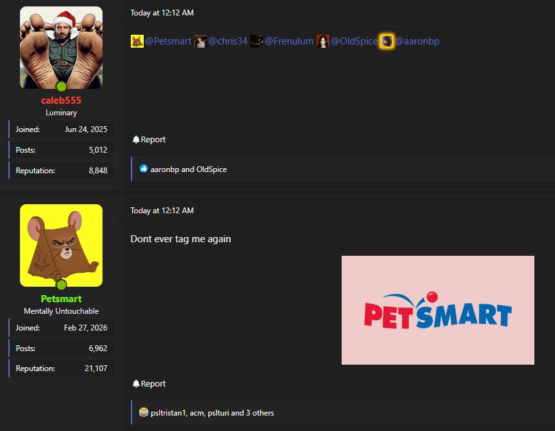Viewport: 555px width, 431px height.
Task: Click the small avatar icon before @chris34
Action: click(200, 41)
